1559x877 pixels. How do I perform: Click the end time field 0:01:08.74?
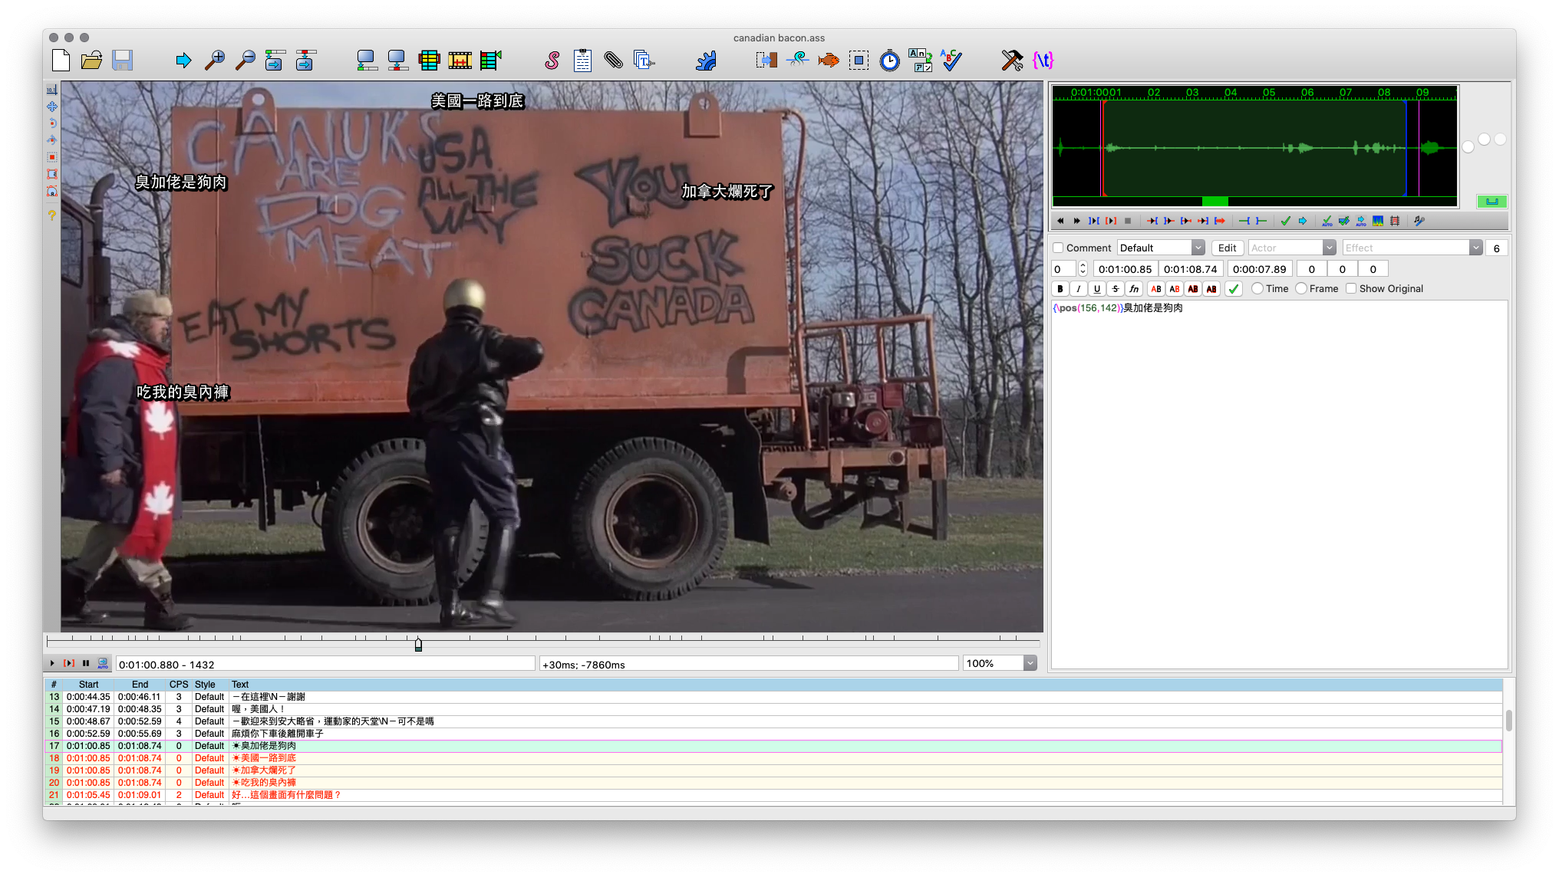pos(1190,269)
